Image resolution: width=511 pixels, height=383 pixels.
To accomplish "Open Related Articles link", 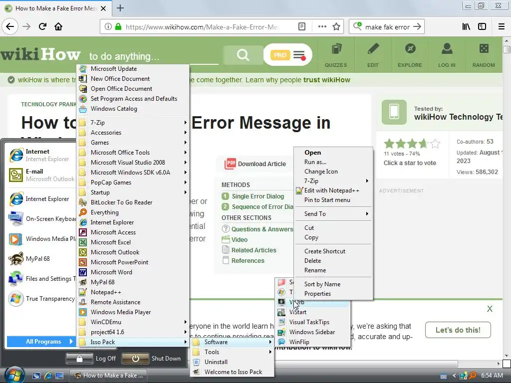I will [x=254, y=250].
